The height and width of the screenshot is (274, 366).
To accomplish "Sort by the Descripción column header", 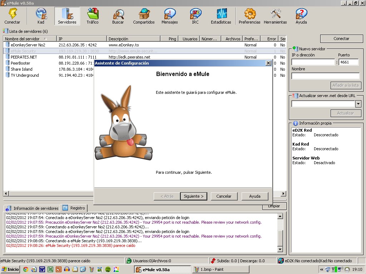I will [x=134, y=39].
